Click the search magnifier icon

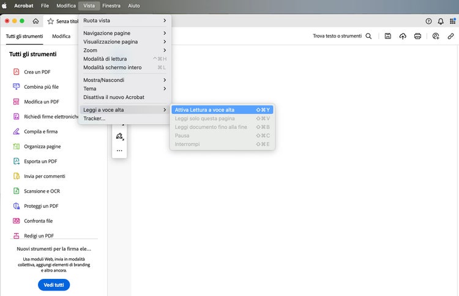tap(368, 36)
